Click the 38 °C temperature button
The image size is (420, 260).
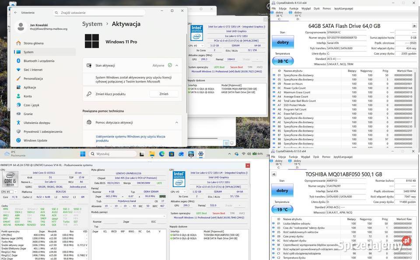click(x=283, y=61)
